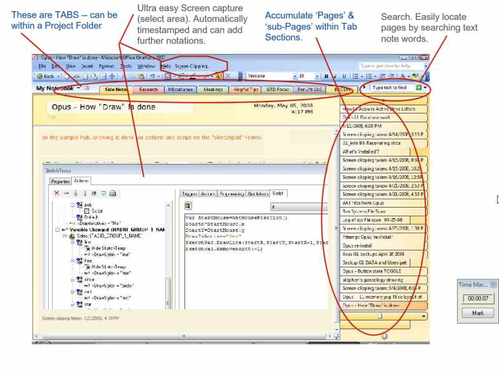Screen dimensions: 499x374
Task: Open the 'Opus re-install' page tab
Action: point(383,246)
